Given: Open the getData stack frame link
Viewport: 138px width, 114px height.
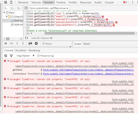Looking at the screenshot, I should point(88,70).
